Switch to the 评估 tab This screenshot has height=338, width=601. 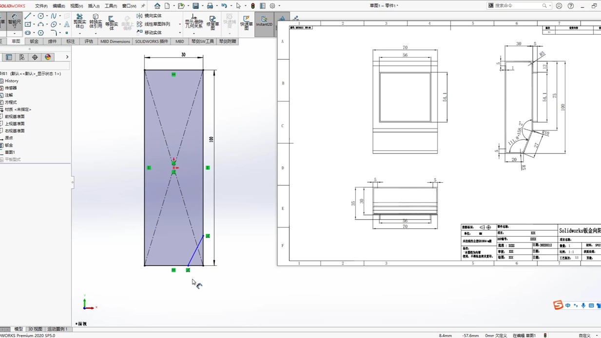(x=89, y=41)
